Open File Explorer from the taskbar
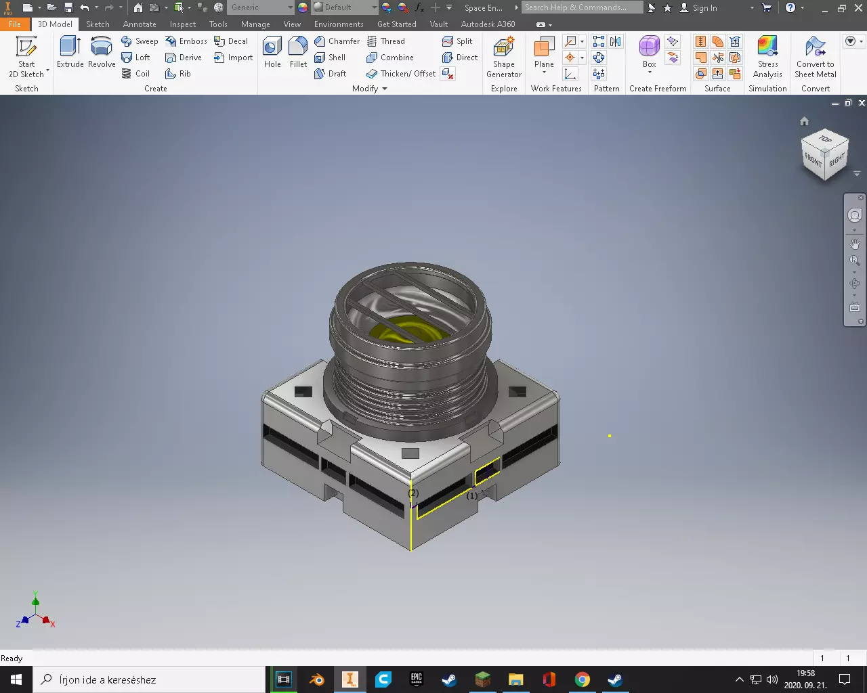The image size is (867, 693). click(515, 679)
